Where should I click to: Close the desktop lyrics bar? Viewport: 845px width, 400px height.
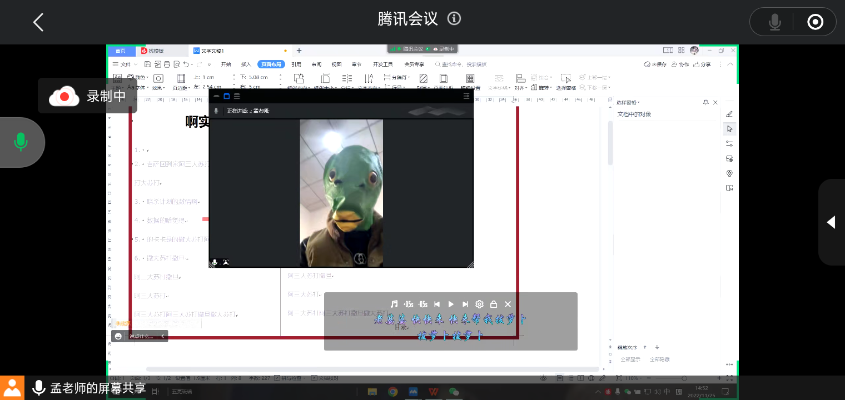[x=508, y=304]
